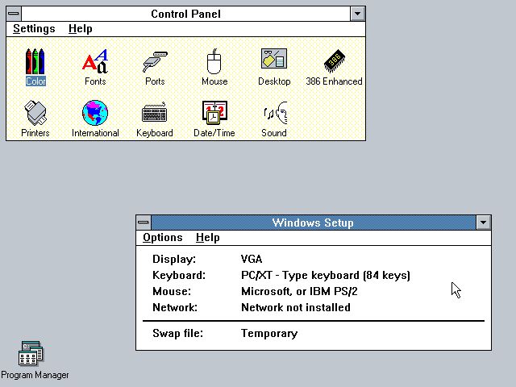This screenshot has height=387, width=516.
Task: Select the Printers icon
Action: [35, 113]
